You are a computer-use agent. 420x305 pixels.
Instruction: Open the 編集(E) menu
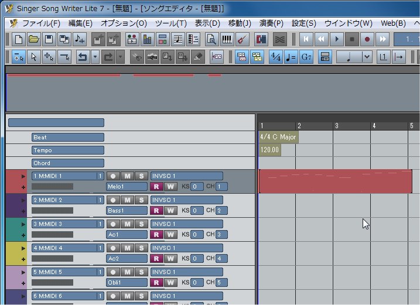80,23
